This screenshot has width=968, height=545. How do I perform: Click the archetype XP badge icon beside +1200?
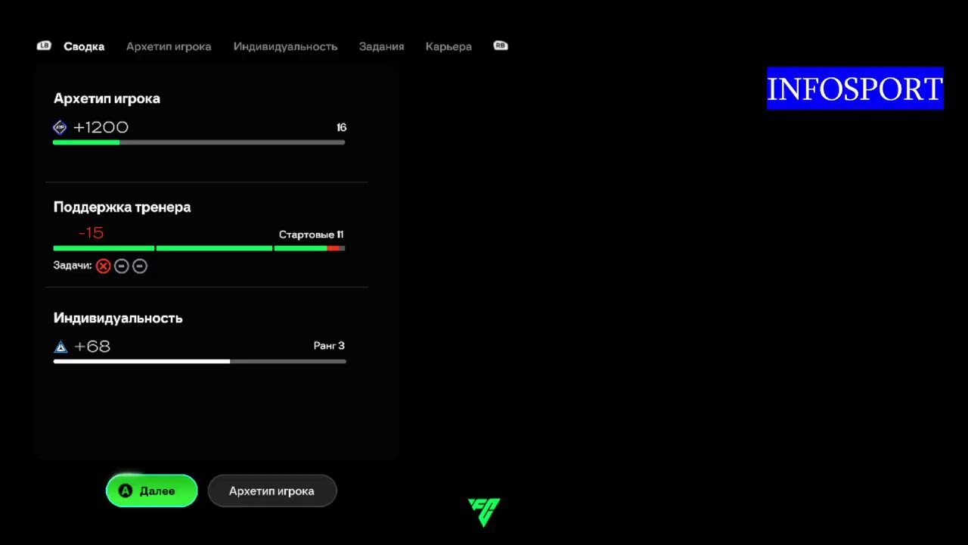pos(60,127)
